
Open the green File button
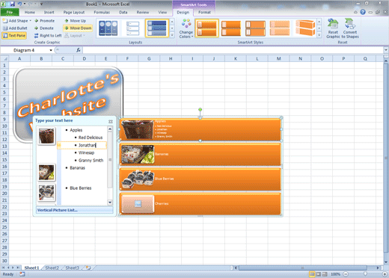tap(10, 12)
